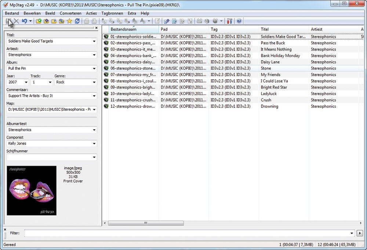This screenshot has height=250, width=367.
Task: Select file '02-stereophonics-pass_...'
Action: click(133, 43)
